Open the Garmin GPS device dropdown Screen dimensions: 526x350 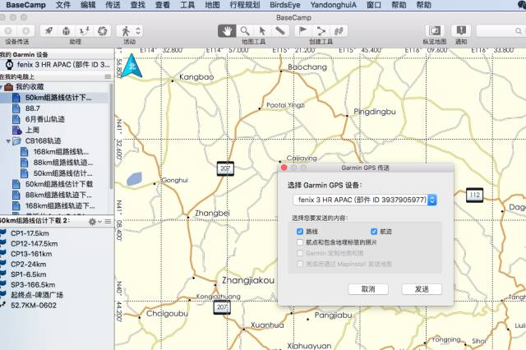pyautogui.click(x=365, y=200)
